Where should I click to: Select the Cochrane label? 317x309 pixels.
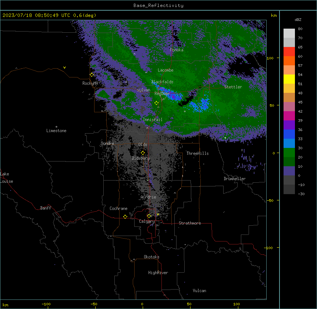pyautogui.click(x=118, y=208)
